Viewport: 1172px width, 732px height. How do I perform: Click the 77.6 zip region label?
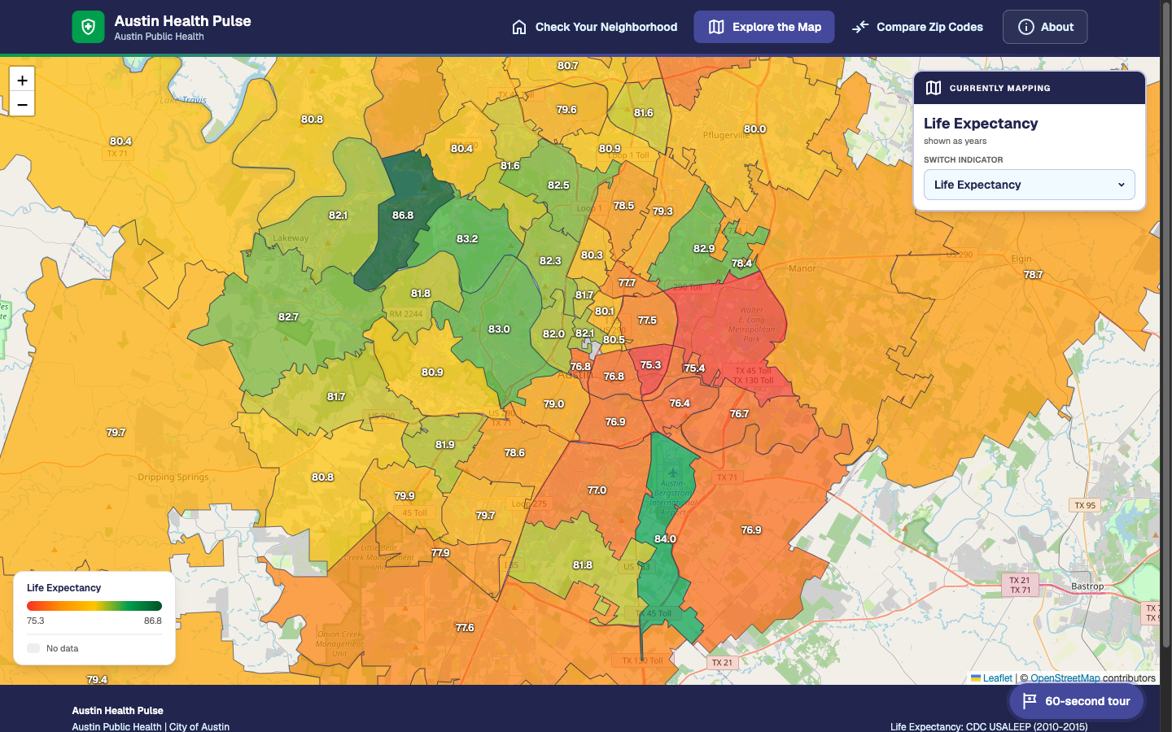click(465, 628)
